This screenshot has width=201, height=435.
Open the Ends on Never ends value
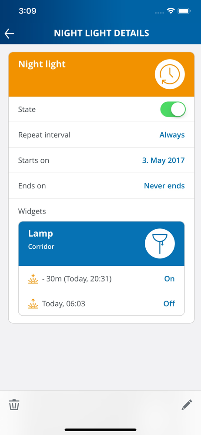(164, 186)
